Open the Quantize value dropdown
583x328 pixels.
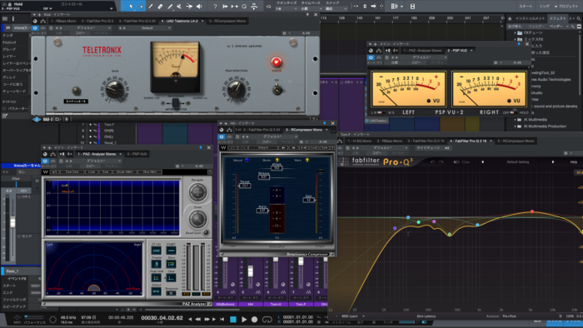[x=287, y=9]
